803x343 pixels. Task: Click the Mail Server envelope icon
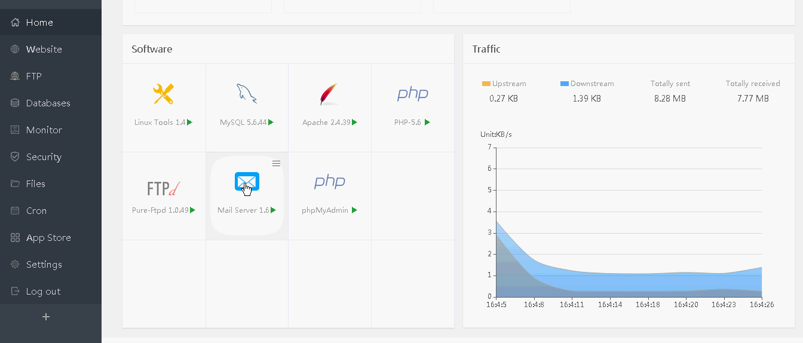point(247,182)
